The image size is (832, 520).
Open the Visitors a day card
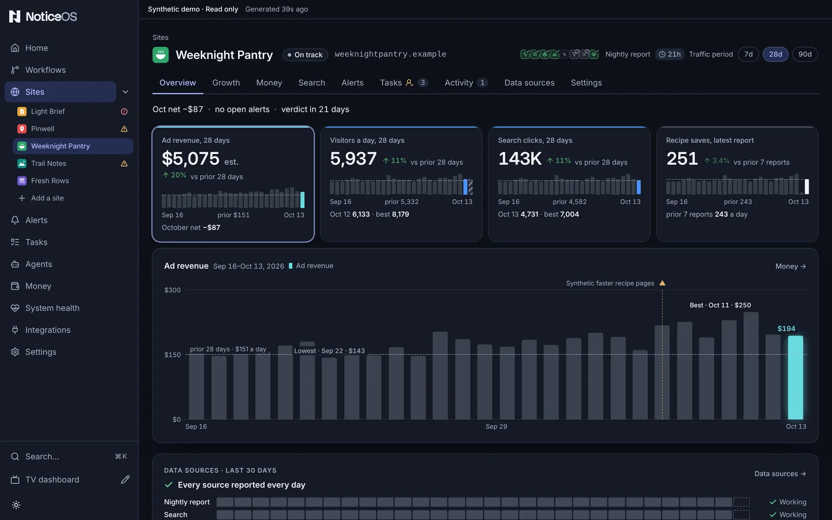401,184
